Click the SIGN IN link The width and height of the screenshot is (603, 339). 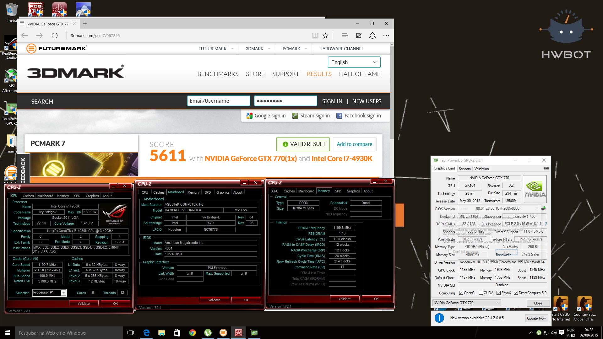[332, 101]
